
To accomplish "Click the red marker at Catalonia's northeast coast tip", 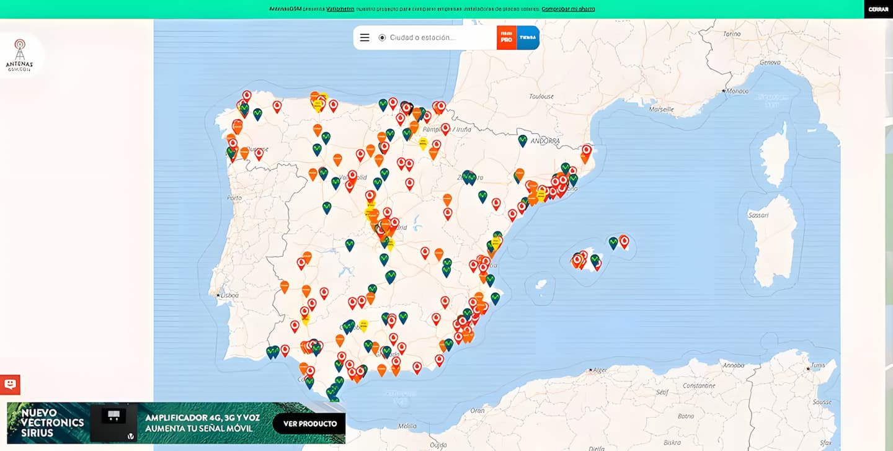I will coord(586,150).
